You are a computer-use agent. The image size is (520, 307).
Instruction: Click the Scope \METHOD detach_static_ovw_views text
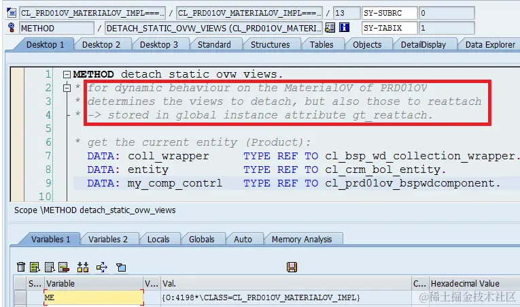95,210
